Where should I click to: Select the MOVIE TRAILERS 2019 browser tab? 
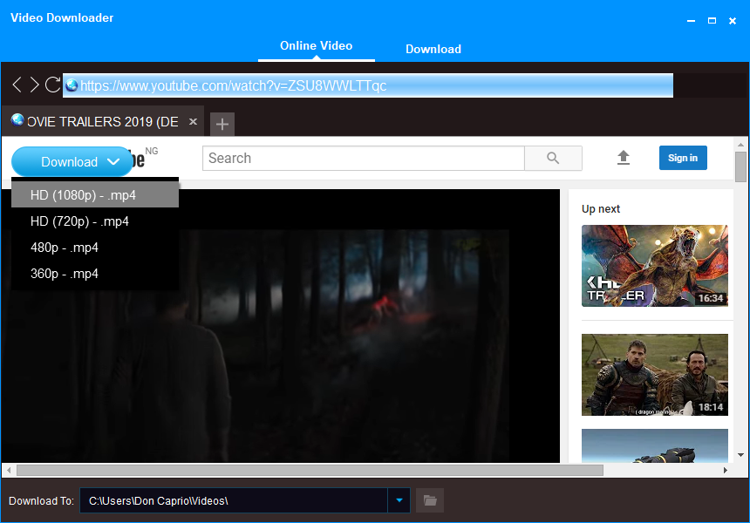(102, 121)
